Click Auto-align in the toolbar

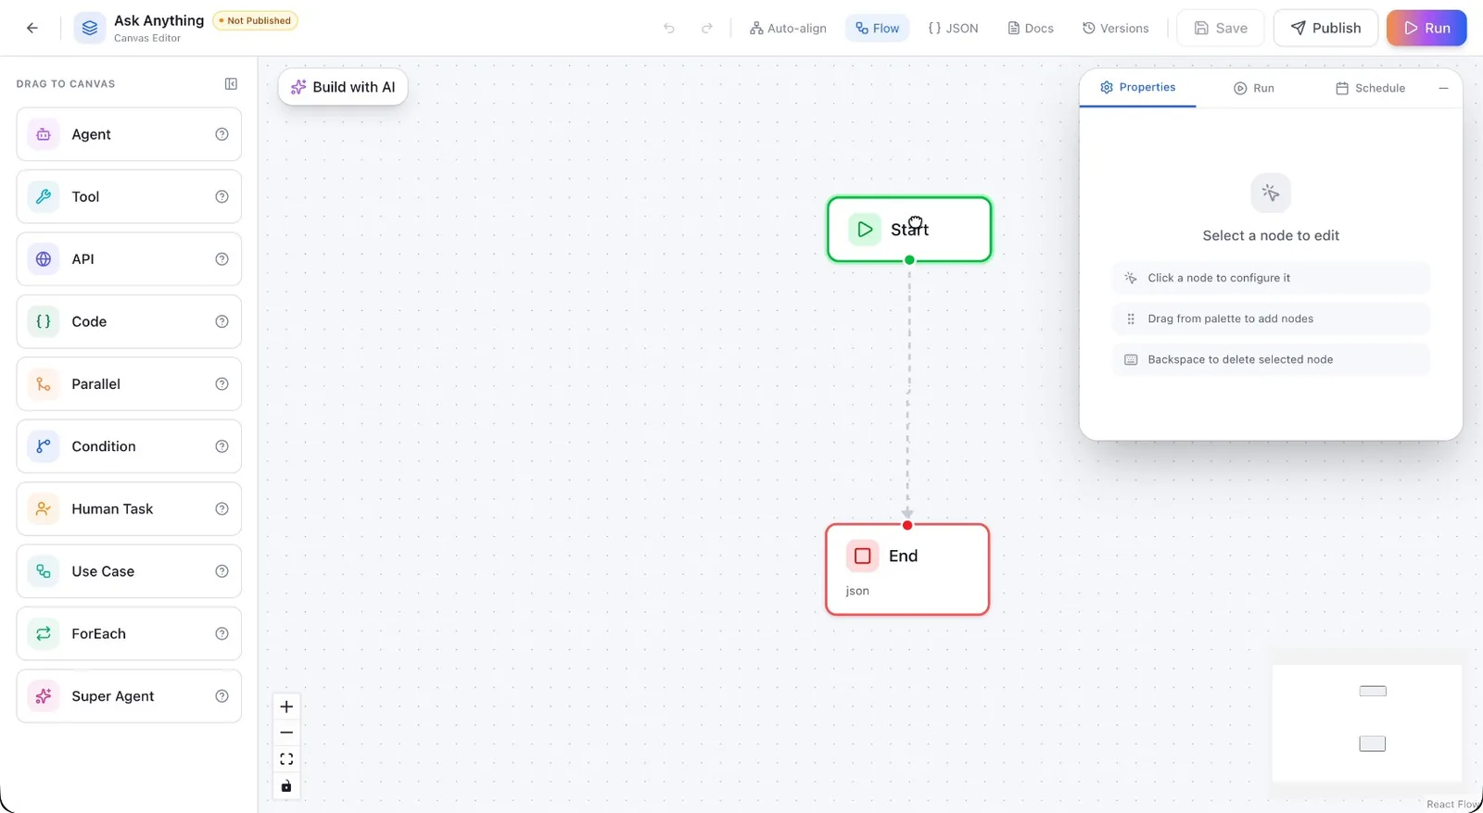tap(788, 29)
